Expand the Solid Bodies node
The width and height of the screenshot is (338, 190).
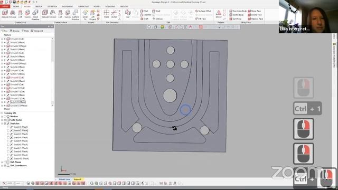2,120
